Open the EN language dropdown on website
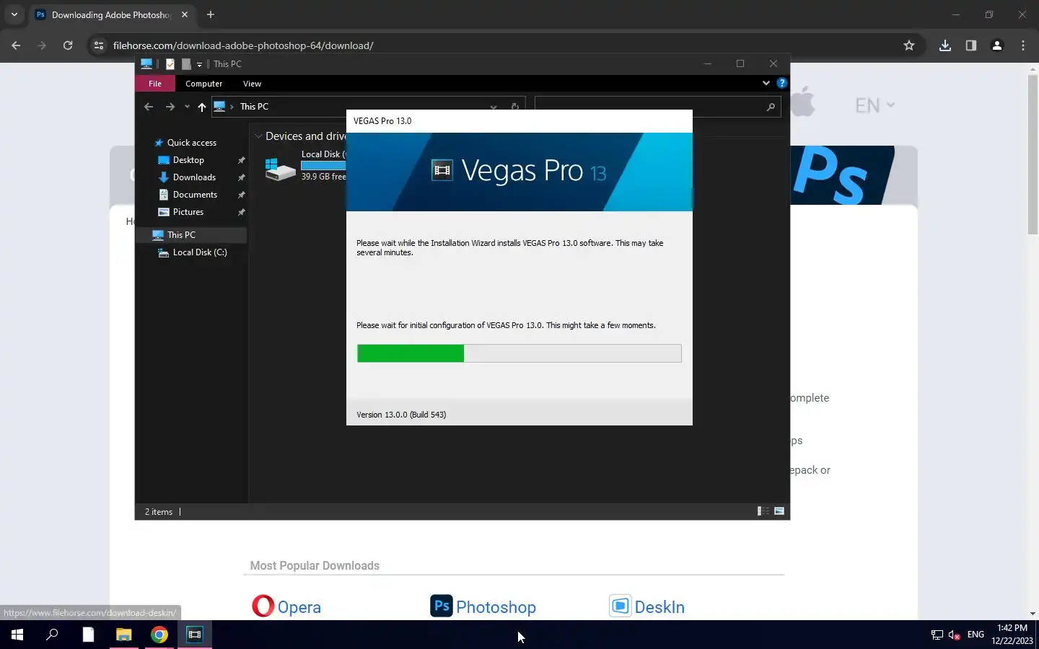This screenshot has width=1039, height=649. coord(874,106)
